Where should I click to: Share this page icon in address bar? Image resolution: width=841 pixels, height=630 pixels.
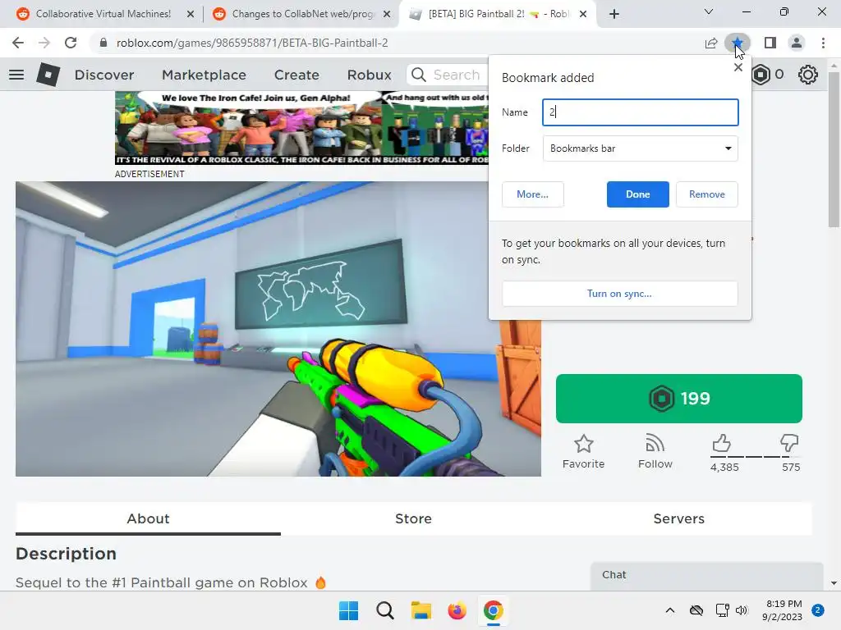(x=711, y=43)
